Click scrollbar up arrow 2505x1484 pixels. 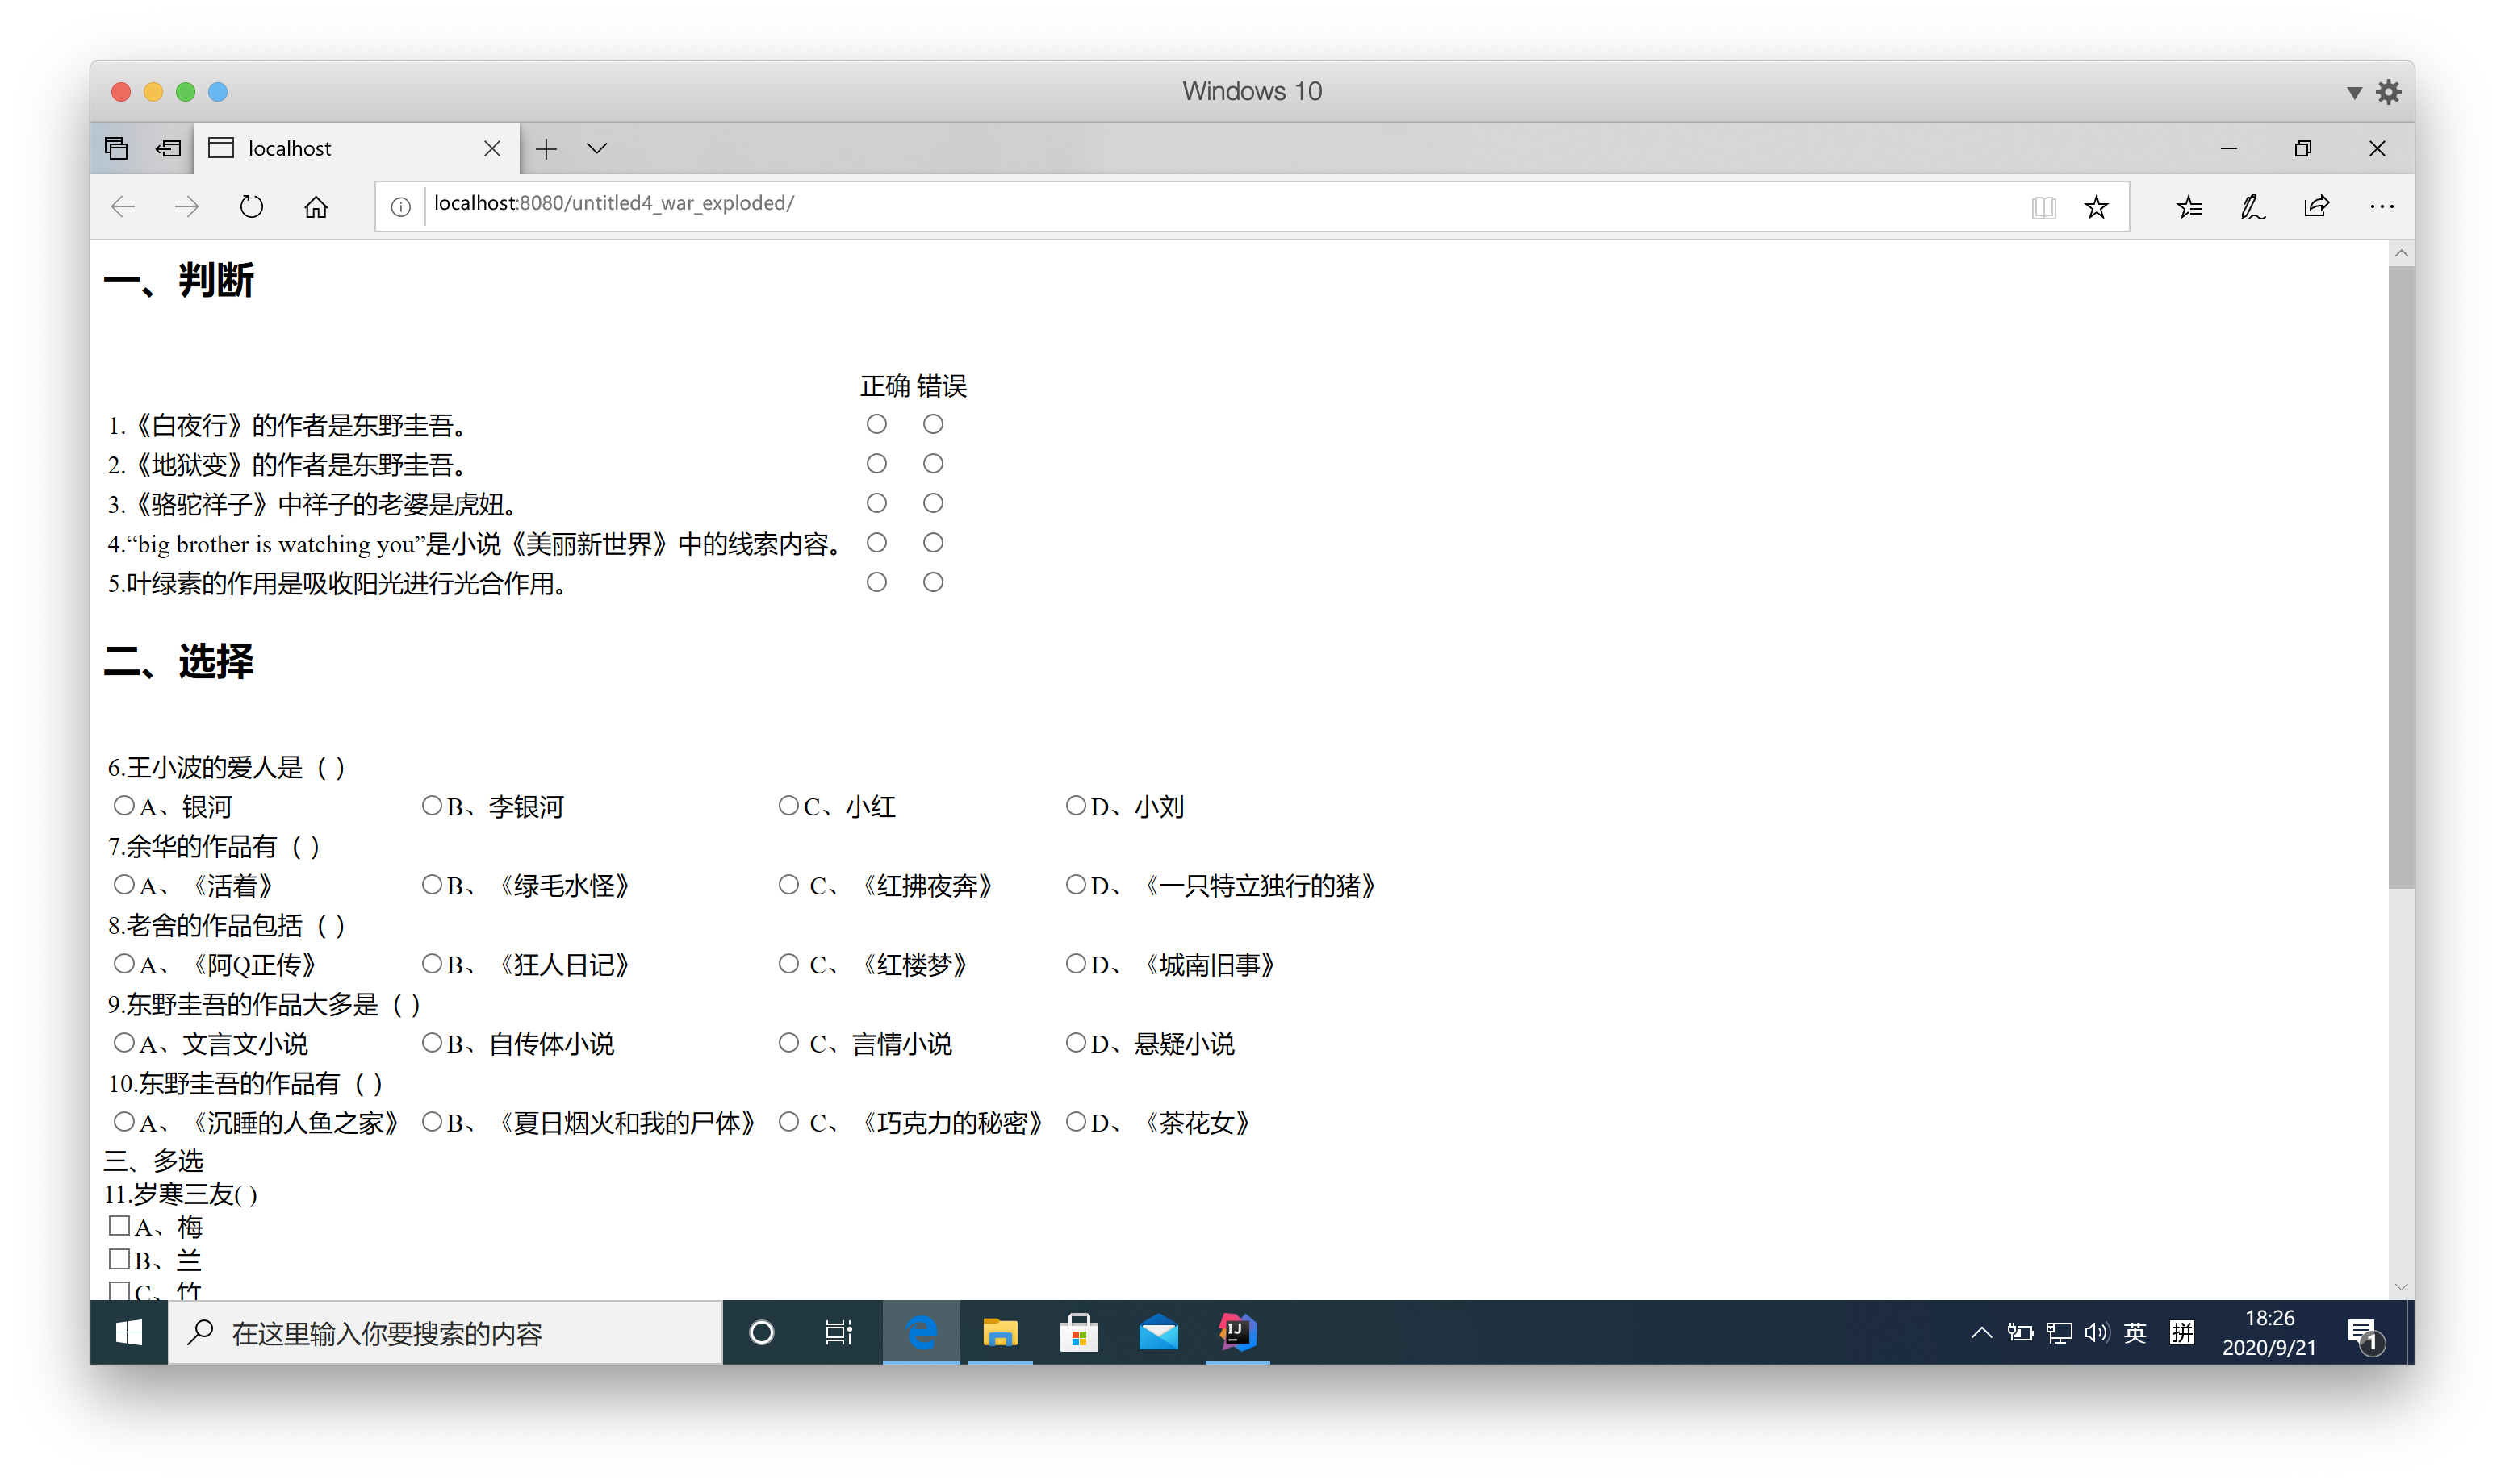2401,253
